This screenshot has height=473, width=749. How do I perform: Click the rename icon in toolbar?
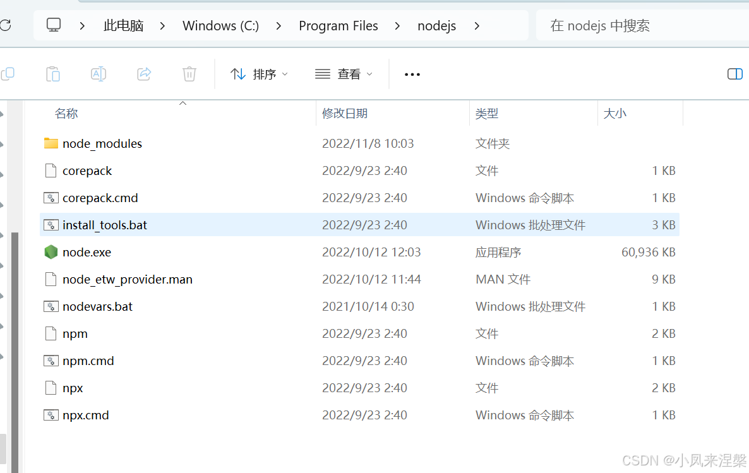coord(99,74)
